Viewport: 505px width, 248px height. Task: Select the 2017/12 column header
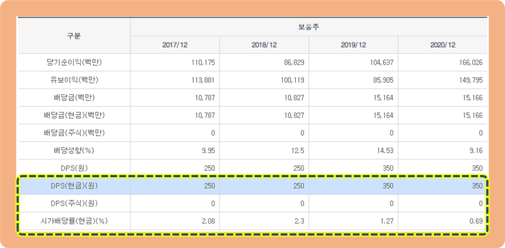click(x=175, y=45)
